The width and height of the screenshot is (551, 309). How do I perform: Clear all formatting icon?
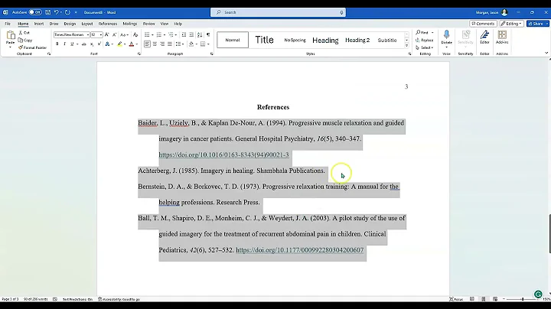tap(135, 34)
